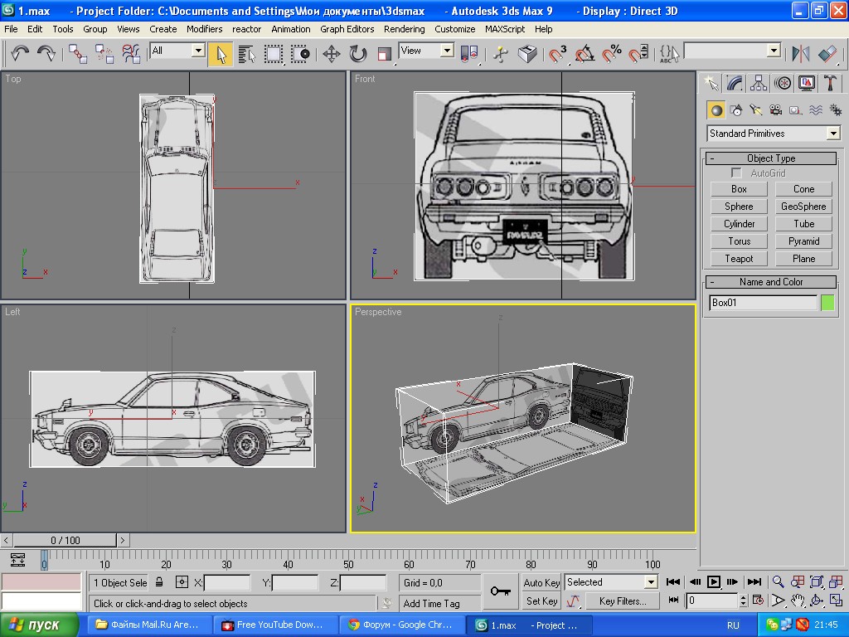Image resolution: width=849 pixels, height=637 pixels.
Task: Toggle the 3D Snaps magnet
Action: (x=557, y=54)
